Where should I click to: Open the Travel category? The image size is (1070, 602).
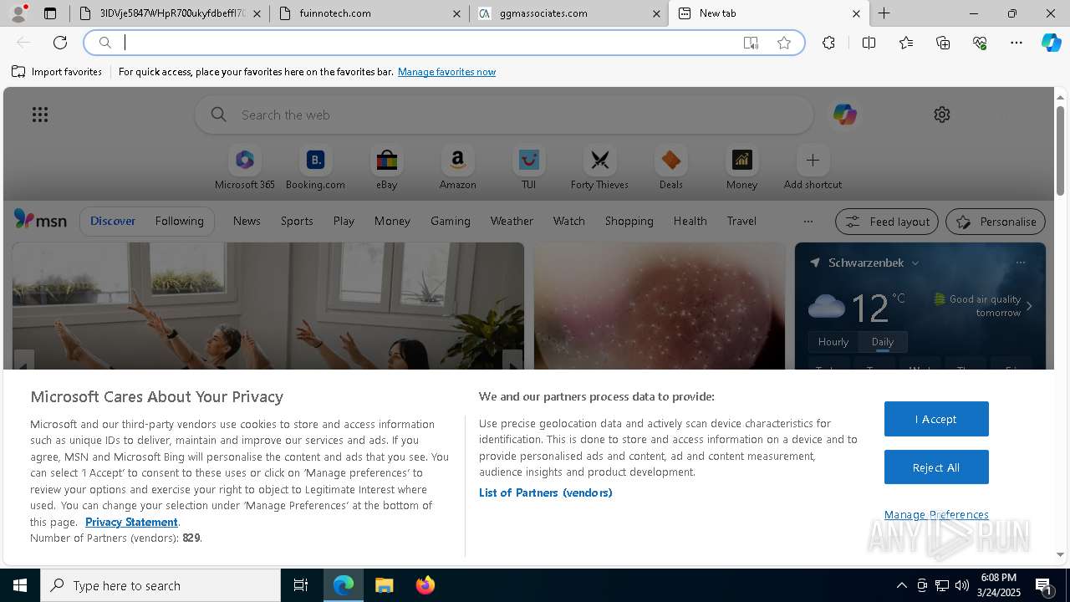(741, 221)
